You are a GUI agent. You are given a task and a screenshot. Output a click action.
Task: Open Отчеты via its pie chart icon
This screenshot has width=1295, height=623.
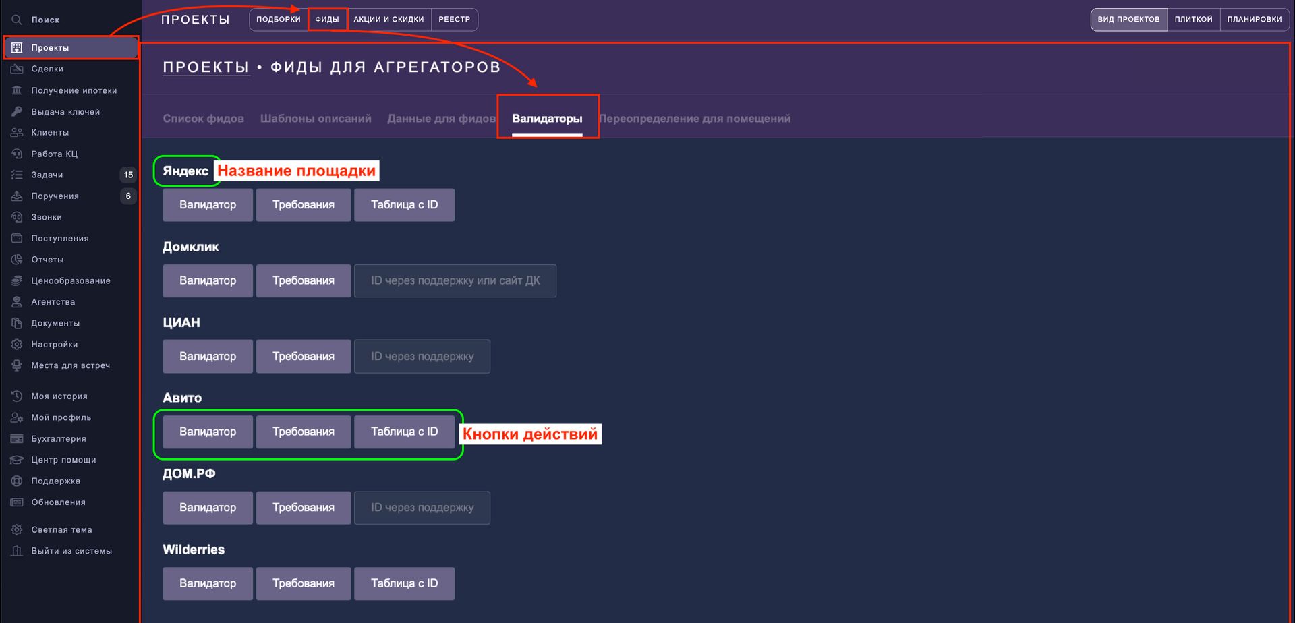point(17,260)
